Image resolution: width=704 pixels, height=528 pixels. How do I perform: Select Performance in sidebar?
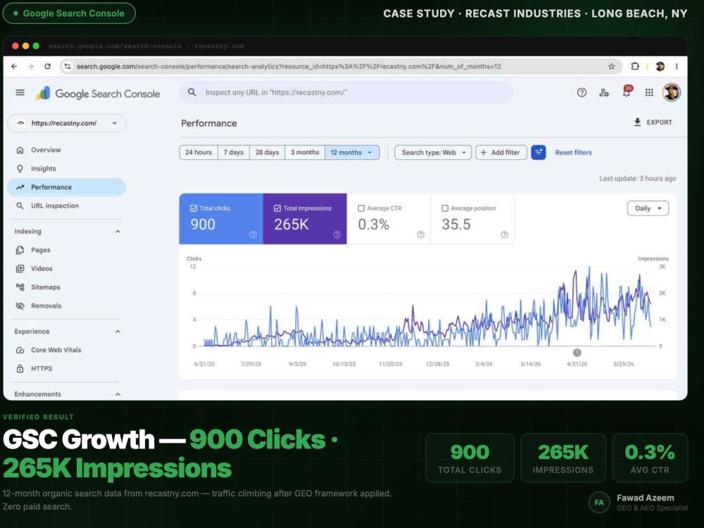pos(66,187)
